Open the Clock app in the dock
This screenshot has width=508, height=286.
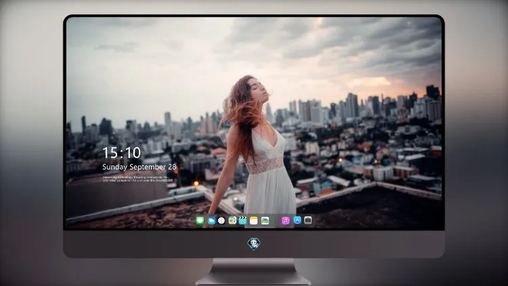click(221, 221)
